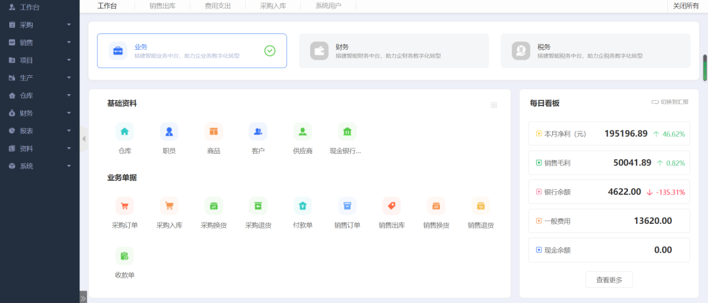
Task: Open the 收款单 receipt icon
Action: coord(125,256)
